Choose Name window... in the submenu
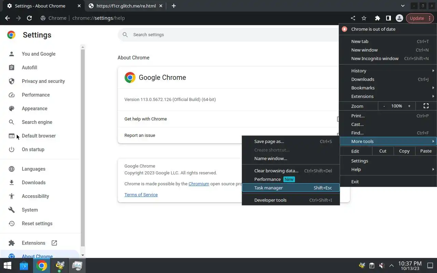The image size is (437, 273). pos(291,158)
